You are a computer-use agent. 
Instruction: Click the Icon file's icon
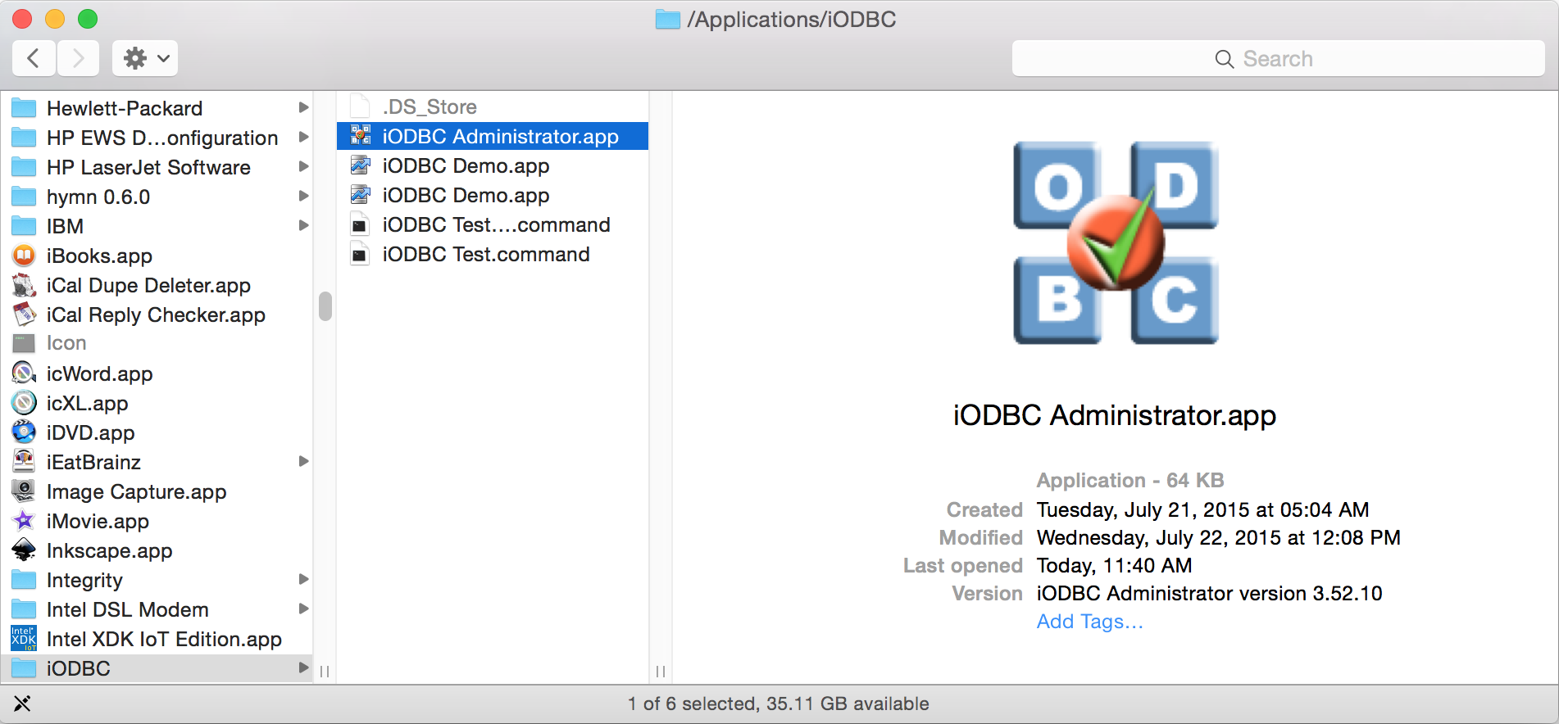tap(24, 343)
